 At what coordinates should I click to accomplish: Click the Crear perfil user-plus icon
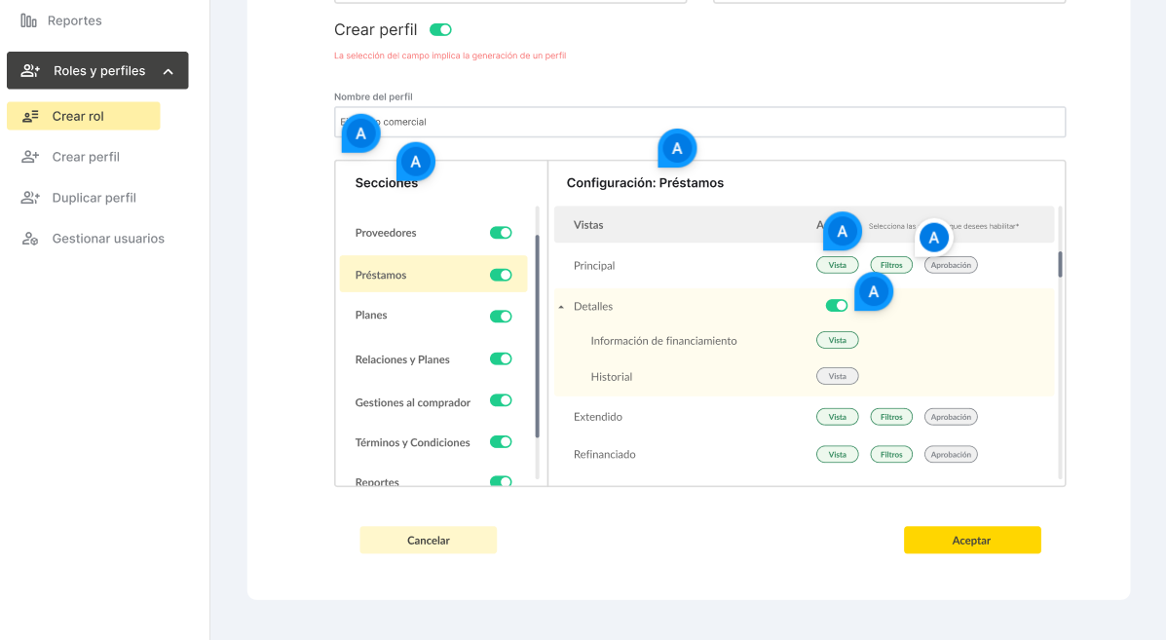30,157
